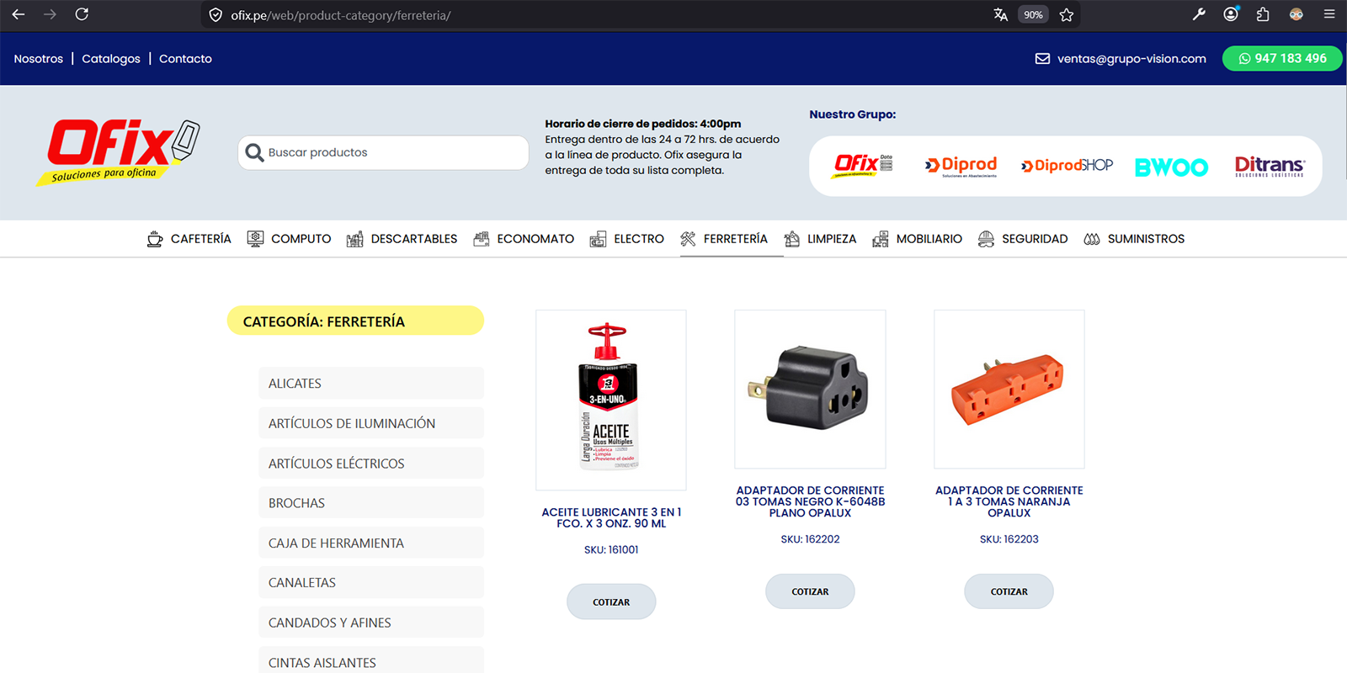The width and height of the screenshot is (1347, 673).
Task: Select the ELECTRO category label
Action: coord(639,239)
